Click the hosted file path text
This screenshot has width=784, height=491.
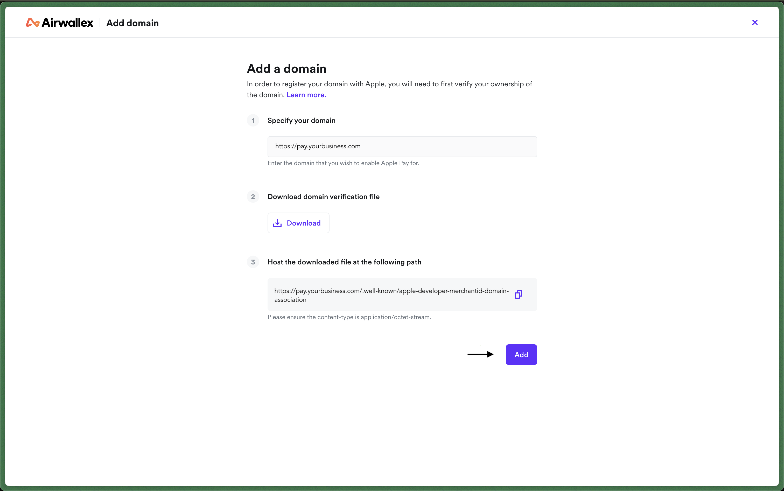click(x=391, y=295)
